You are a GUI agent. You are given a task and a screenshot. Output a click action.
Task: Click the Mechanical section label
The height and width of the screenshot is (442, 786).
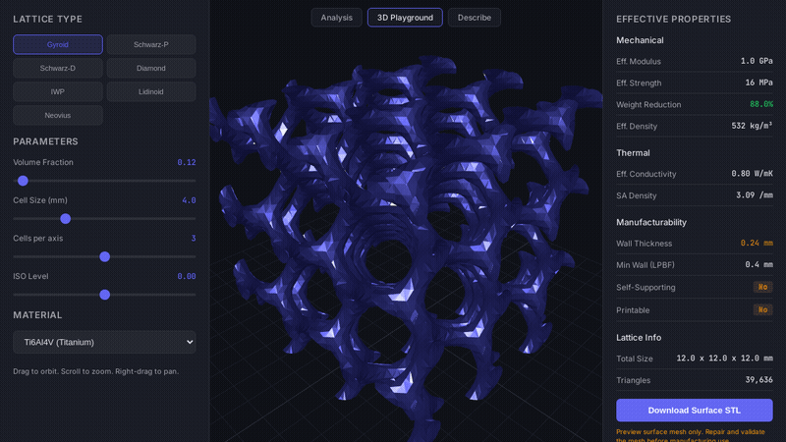tap(640, 40)
